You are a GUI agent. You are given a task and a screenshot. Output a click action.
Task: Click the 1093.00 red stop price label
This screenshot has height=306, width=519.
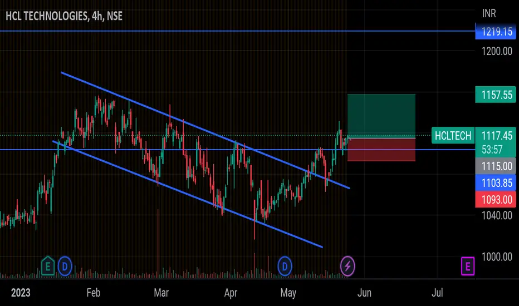coord(496,200)
